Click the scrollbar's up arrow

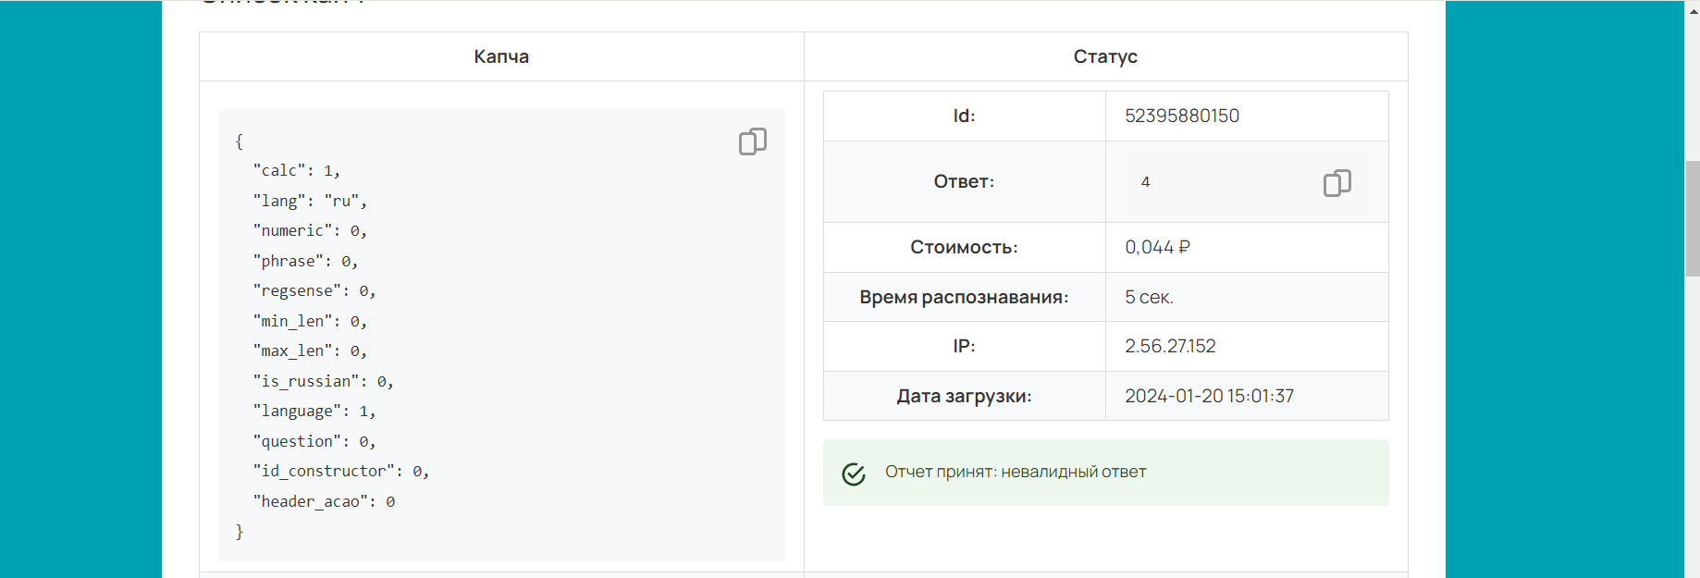pyautogui.click(x=1692, y=7)
